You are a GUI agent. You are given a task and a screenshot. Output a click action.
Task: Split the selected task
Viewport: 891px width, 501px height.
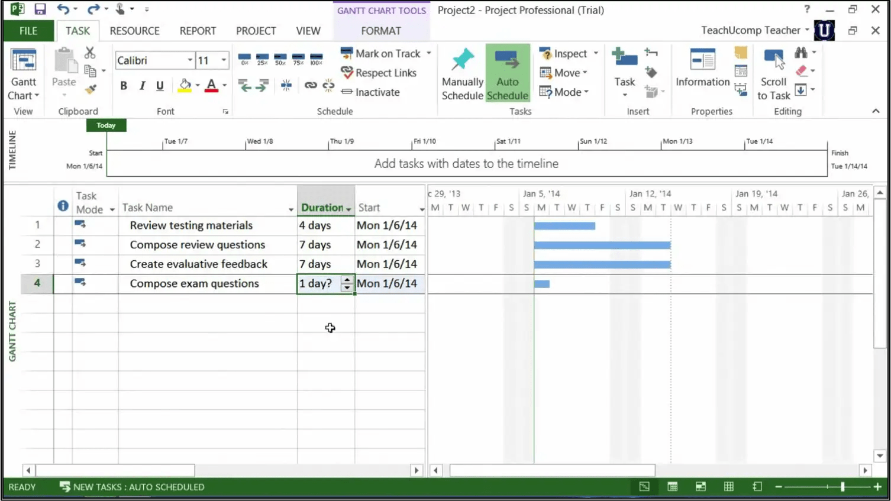[286, 86]
